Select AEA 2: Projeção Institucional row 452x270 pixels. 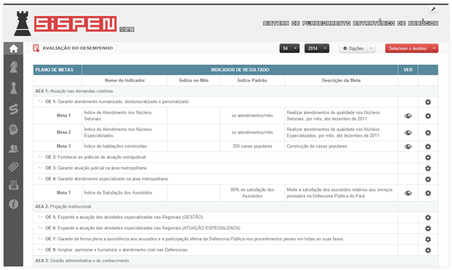point(236,207)
